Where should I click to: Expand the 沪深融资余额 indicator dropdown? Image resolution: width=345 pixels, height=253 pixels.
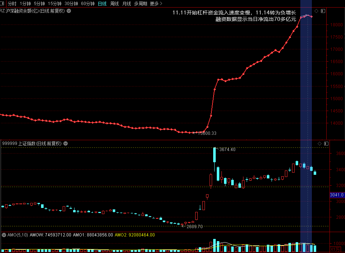pos(69,11)
